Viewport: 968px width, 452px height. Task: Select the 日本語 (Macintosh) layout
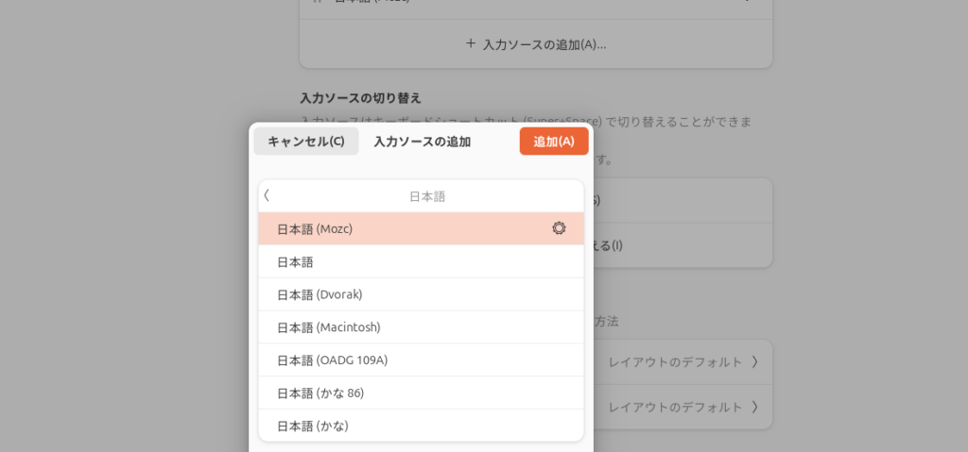(x=328, y=327)
